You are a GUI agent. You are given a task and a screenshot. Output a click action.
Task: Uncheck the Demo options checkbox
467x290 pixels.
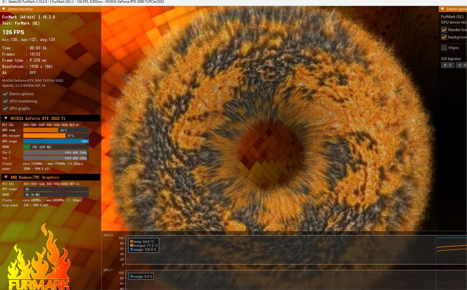pos(5,94)
